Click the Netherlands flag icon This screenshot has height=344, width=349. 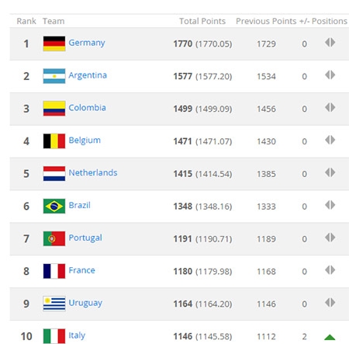[x=54, y=173]
